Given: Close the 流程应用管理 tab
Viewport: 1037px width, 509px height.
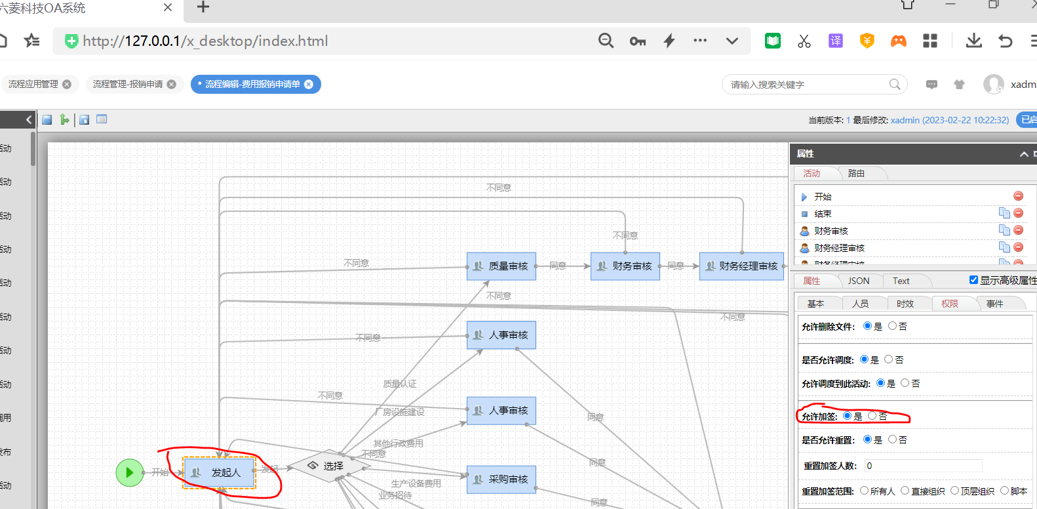Looking at the screenshot, I should 67,84.
